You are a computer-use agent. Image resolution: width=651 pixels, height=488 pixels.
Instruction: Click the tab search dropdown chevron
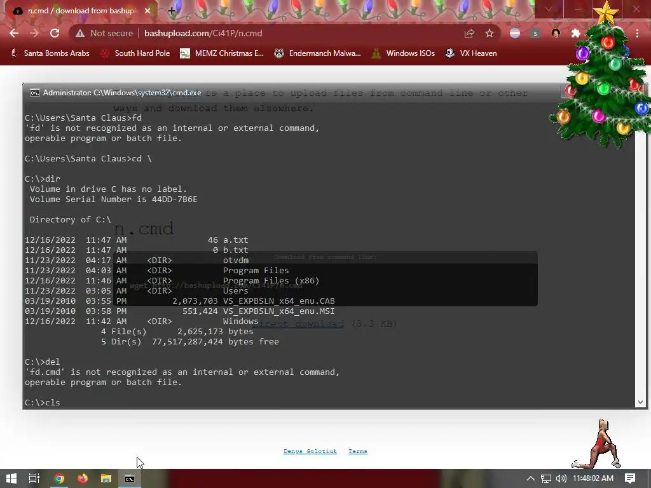549,9
